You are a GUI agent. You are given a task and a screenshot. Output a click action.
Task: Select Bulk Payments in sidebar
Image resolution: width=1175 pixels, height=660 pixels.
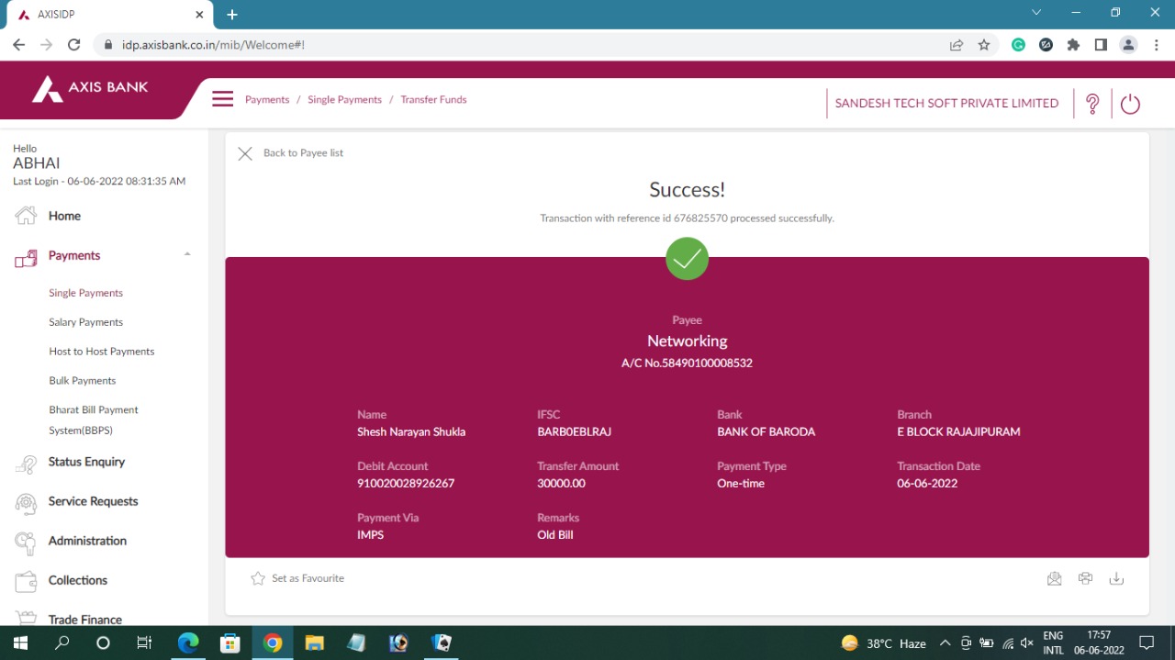(82, 381)
